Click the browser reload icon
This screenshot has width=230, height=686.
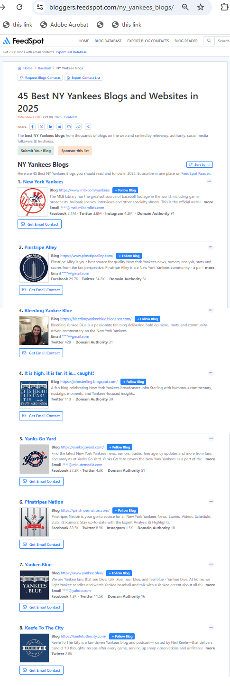[19, 8]
